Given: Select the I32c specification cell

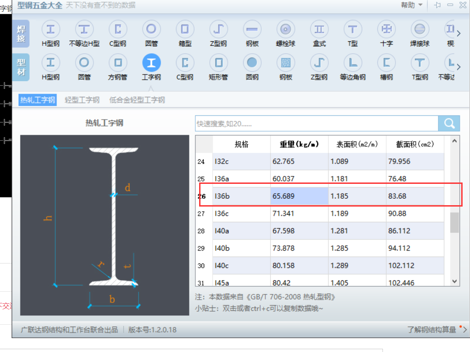Looking at the screenshot, I should (242, 161).
